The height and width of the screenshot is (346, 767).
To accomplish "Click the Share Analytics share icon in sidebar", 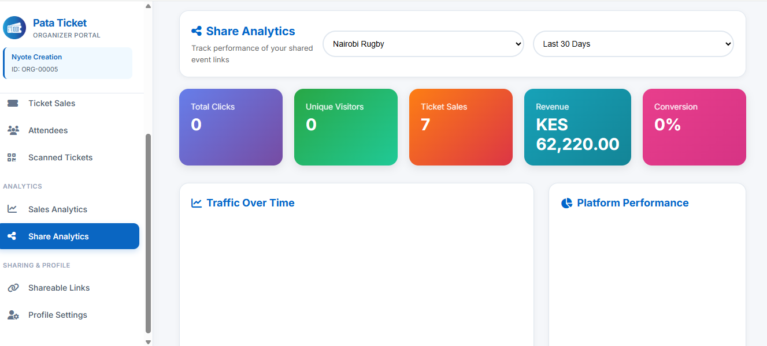I will point(11,236).
